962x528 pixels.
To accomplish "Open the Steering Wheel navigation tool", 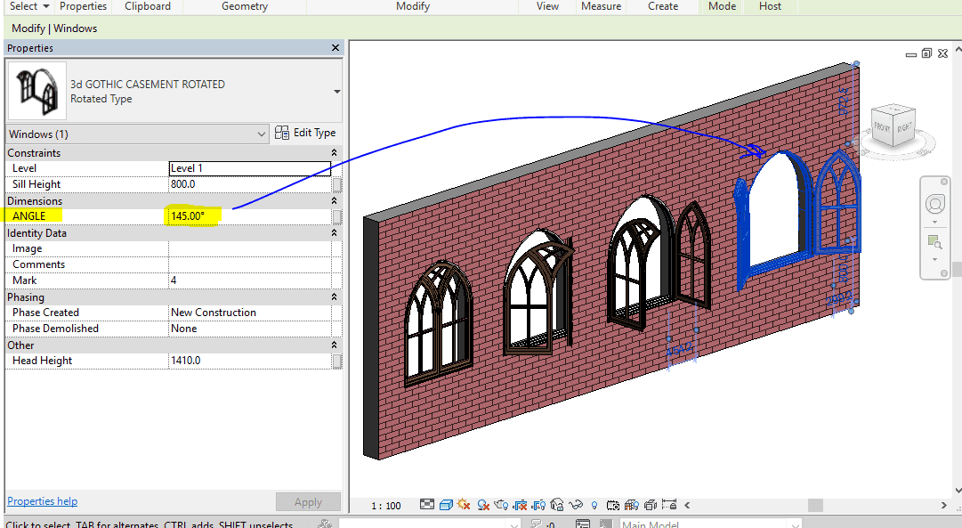I will (x=934, y=205).
